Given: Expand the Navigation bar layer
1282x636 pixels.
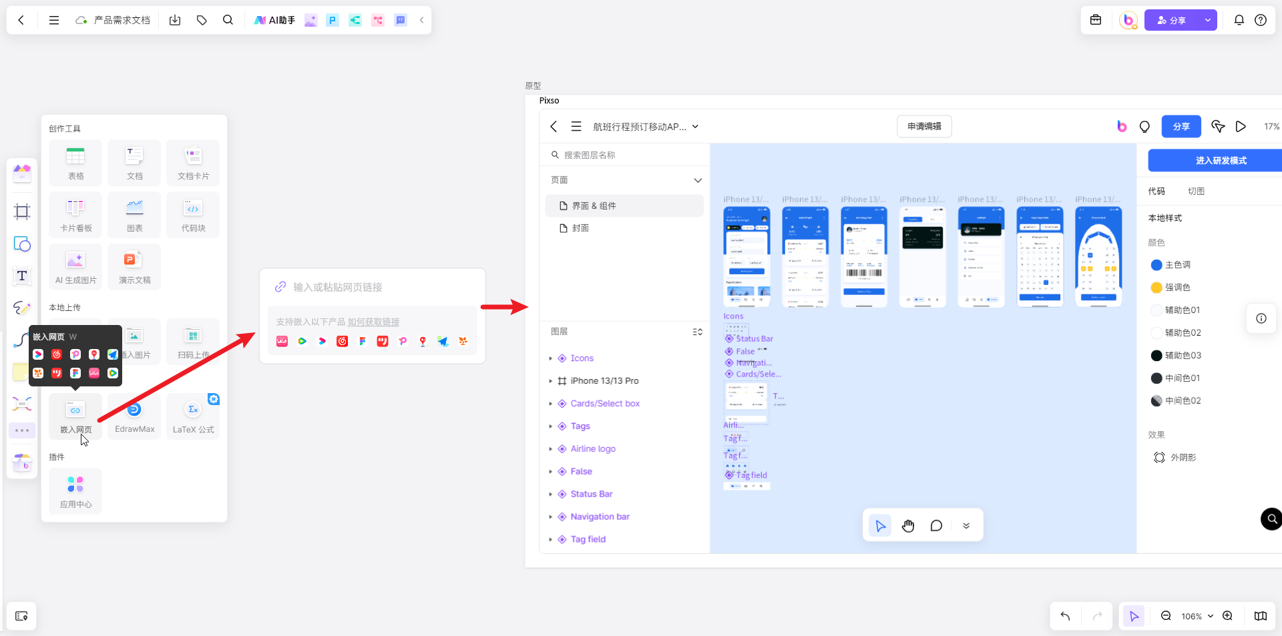Looking at the screenshot, I should coord(551,517).
